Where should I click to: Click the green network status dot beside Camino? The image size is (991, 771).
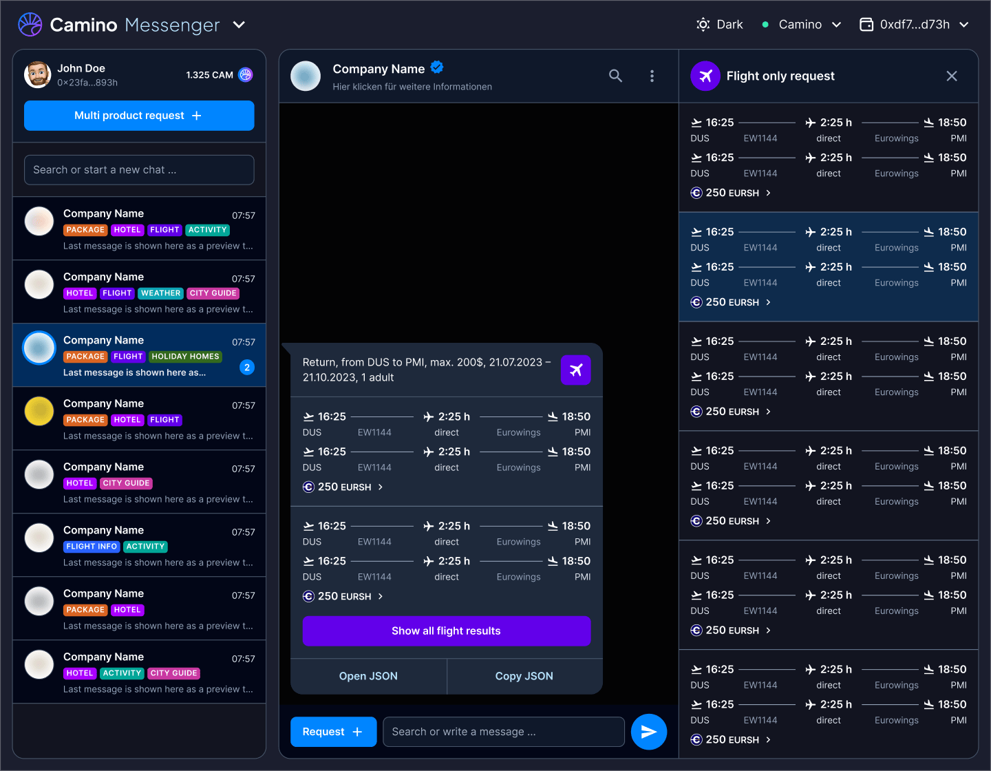tap(765, 24)
